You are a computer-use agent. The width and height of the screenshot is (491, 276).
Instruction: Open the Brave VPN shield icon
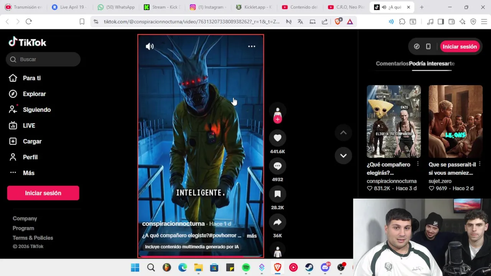coord(473,22)
